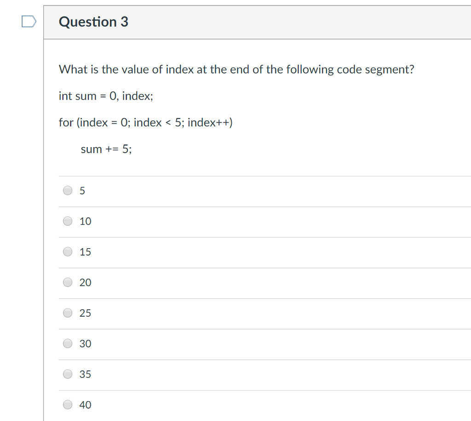Click the code line reading sum += 5
The image size is (471, 421).
tap(106, 149)
